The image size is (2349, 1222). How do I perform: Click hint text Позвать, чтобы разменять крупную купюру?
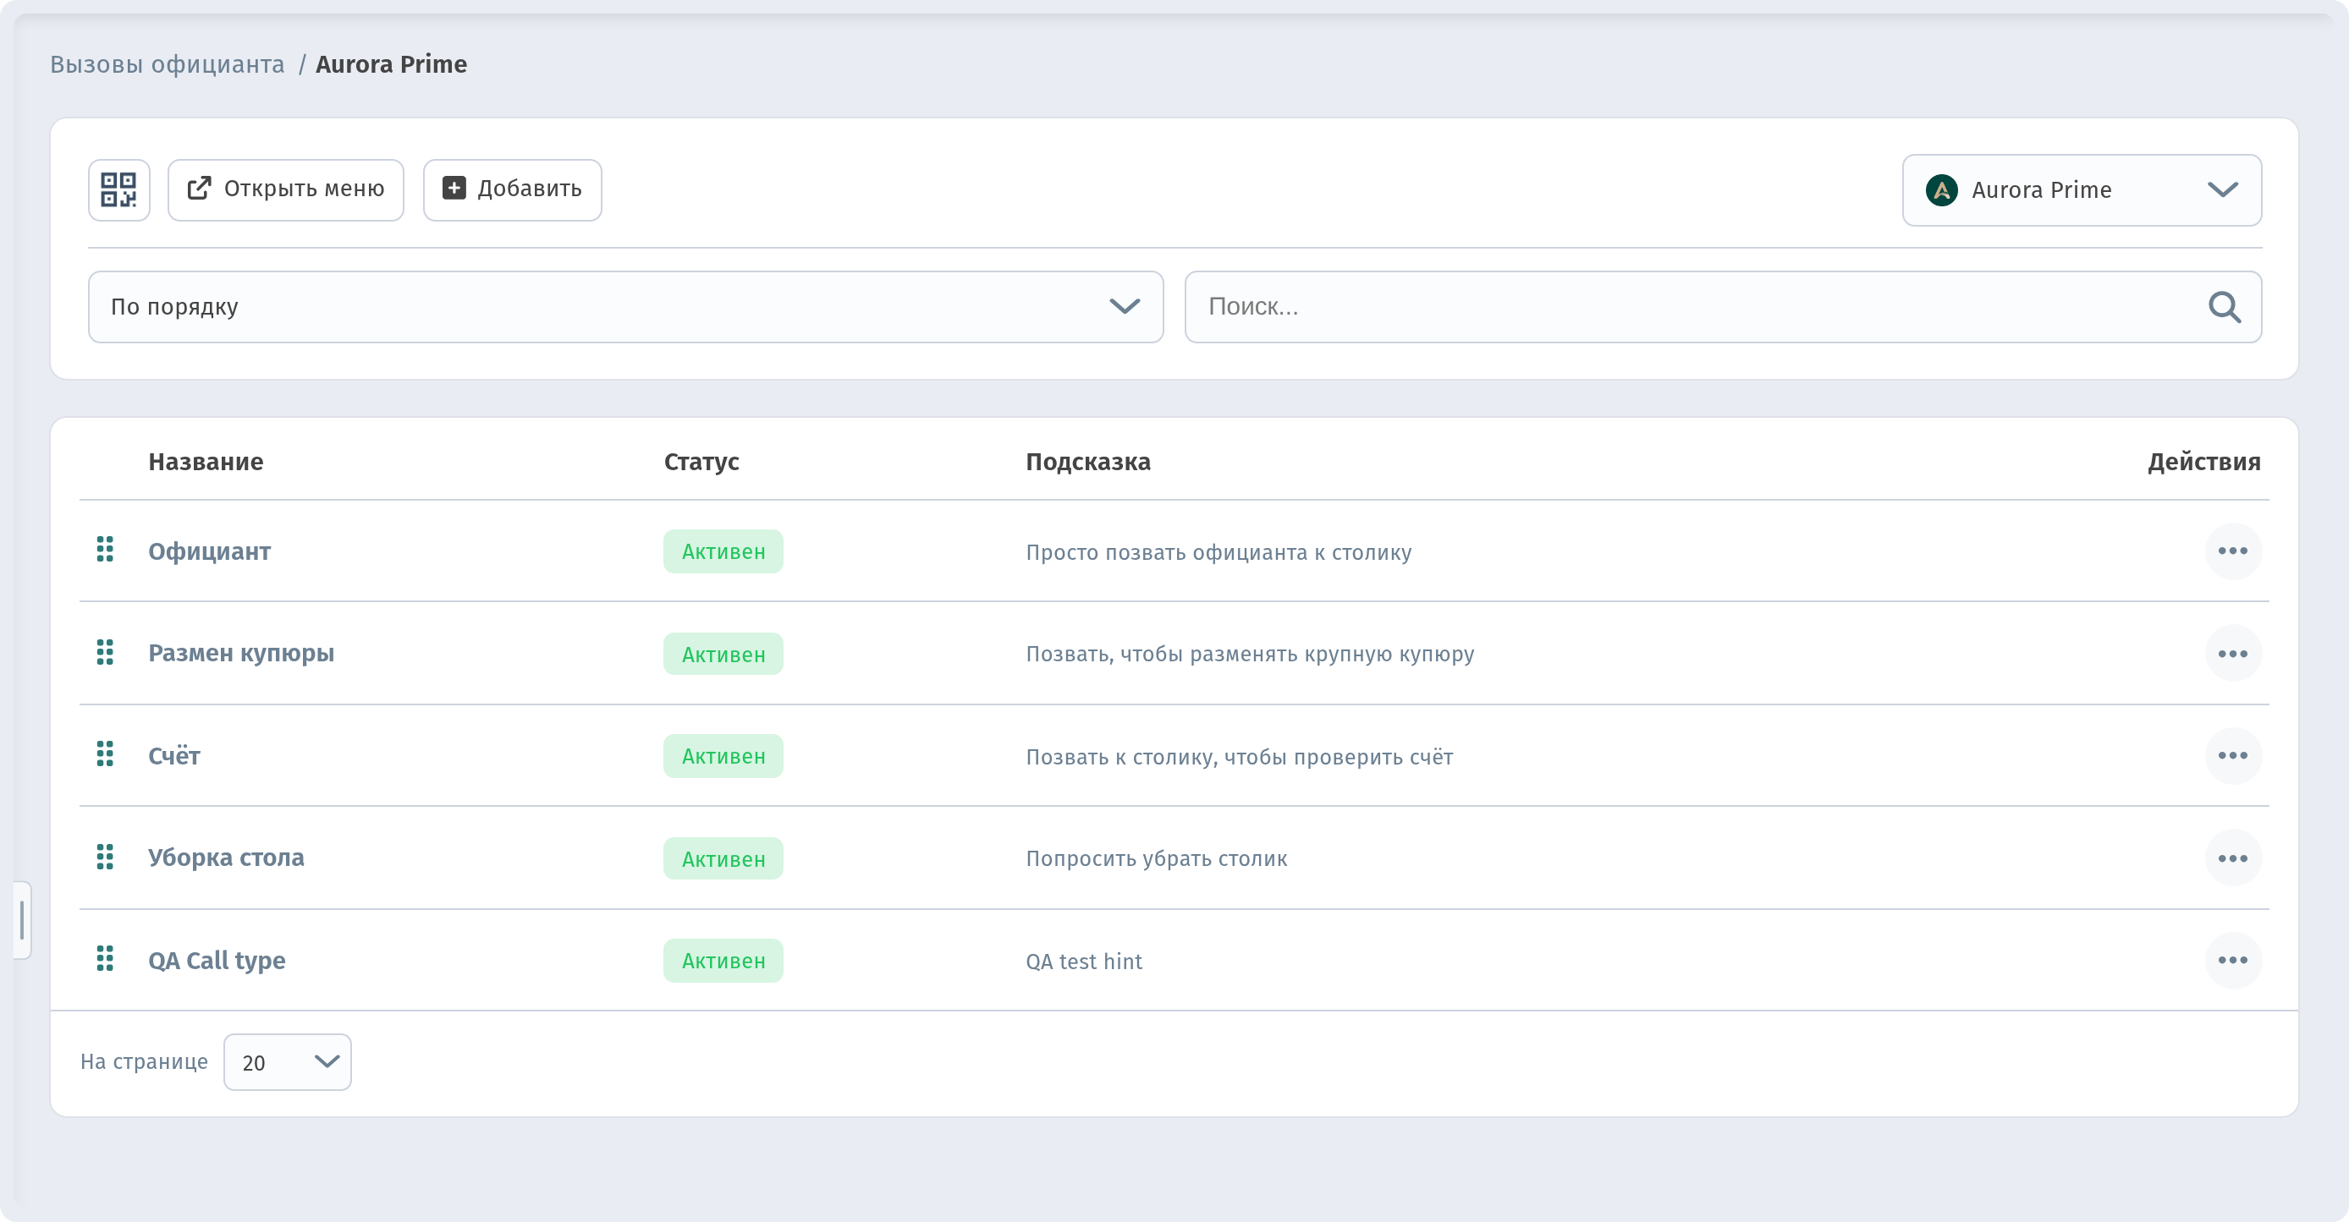(x=1250, y=655)
